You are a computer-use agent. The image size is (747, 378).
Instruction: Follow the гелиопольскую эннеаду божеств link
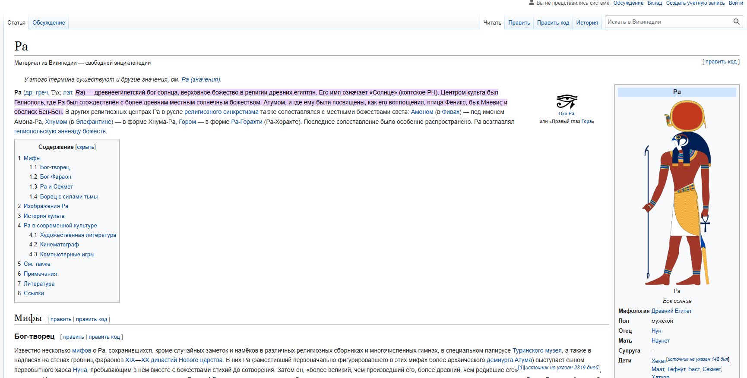click(x=60, y=131)
